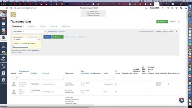Click the Телефон filter input
The width and height of the screenshot is (192, 108).
(x=36, y=78)
